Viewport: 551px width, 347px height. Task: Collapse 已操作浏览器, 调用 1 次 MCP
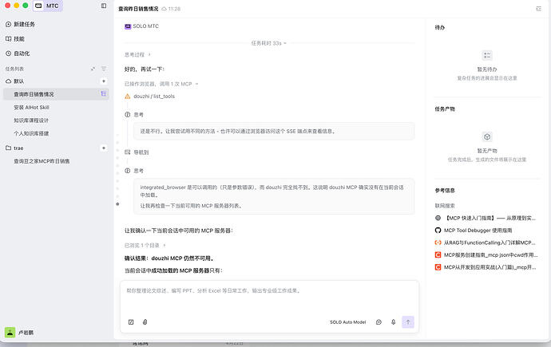(161, 84)
